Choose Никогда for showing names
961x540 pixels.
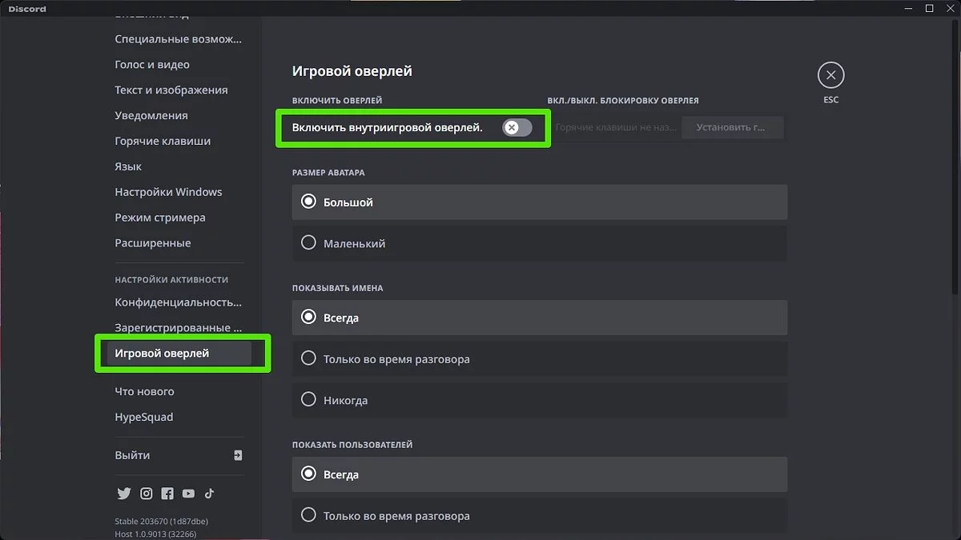pos(308,400)
